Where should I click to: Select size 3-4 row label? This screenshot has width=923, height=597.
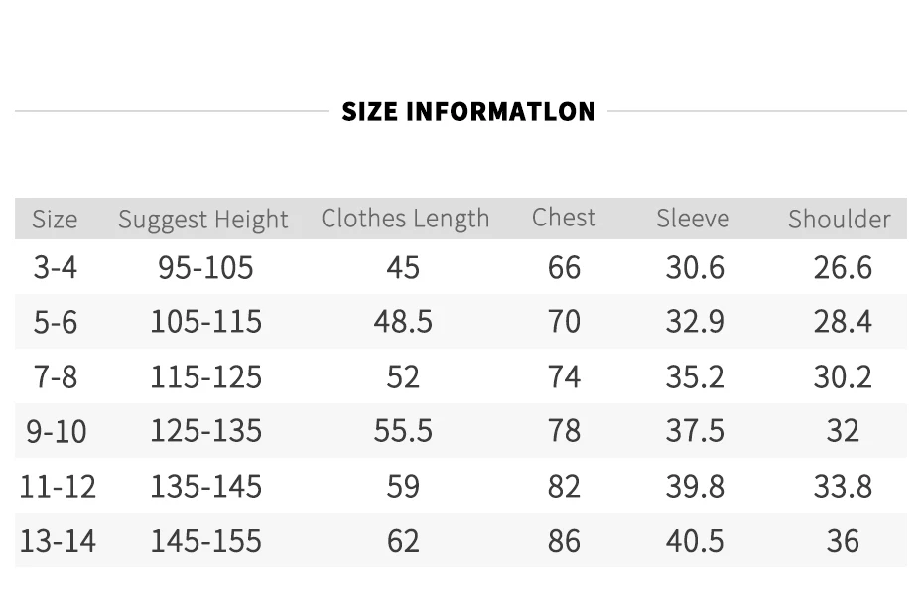[56, 267]
